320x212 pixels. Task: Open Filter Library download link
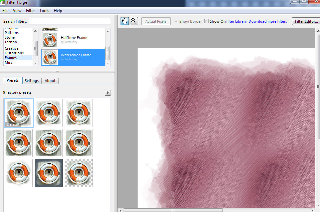256,21
